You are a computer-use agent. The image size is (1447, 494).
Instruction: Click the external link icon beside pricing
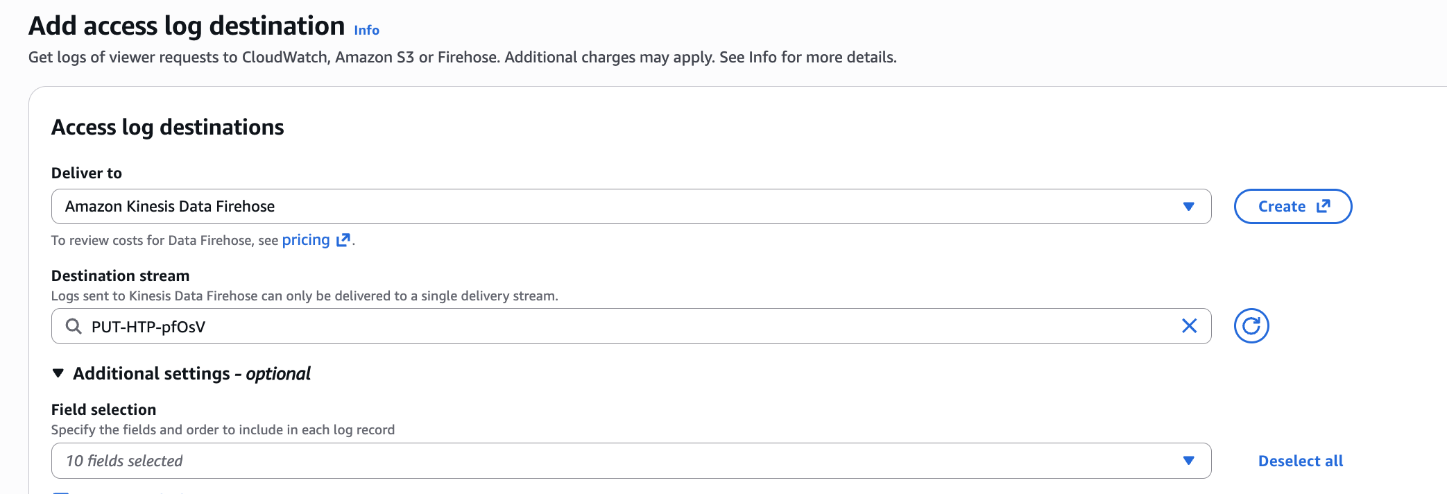tap(343, 239)
